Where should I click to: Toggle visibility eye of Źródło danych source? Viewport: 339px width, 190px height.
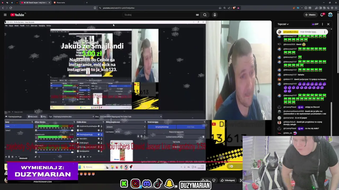(99, 143)
